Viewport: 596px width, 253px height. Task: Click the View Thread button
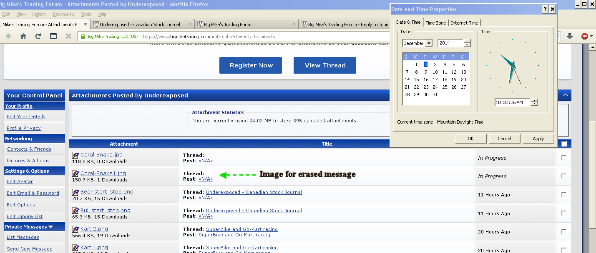325,65
